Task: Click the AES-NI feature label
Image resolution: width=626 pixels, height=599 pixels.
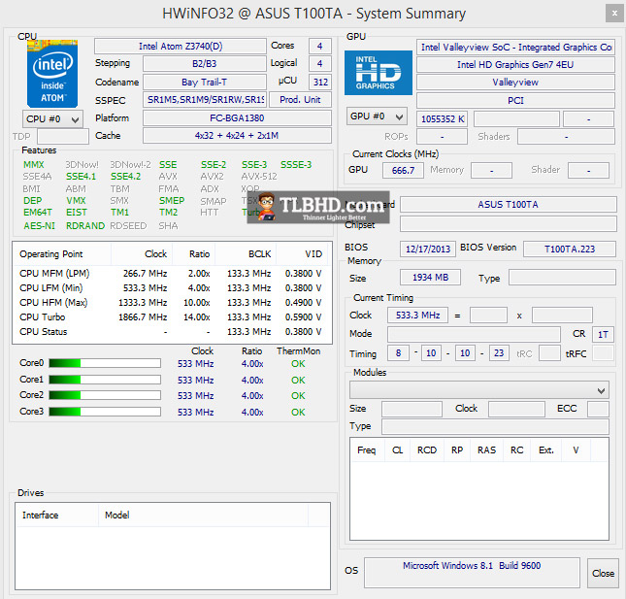Action: tap(39, 225)
